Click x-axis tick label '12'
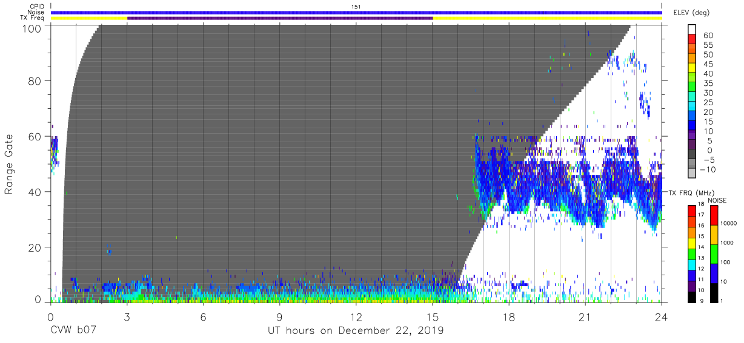Image resolution: width=744 pixels, height=343 pixels. coord(356,316)
